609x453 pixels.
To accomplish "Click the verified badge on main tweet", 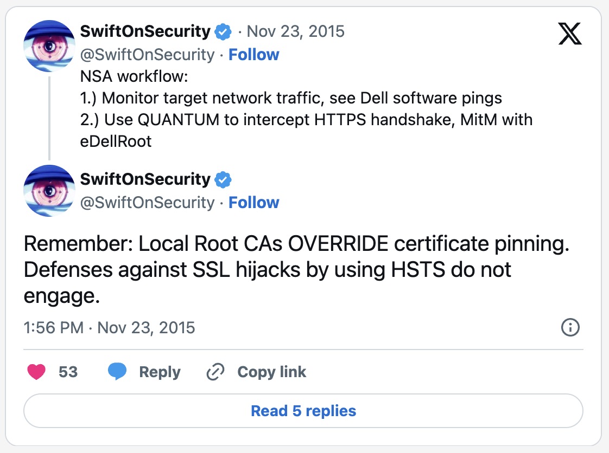I will [223, 180].
